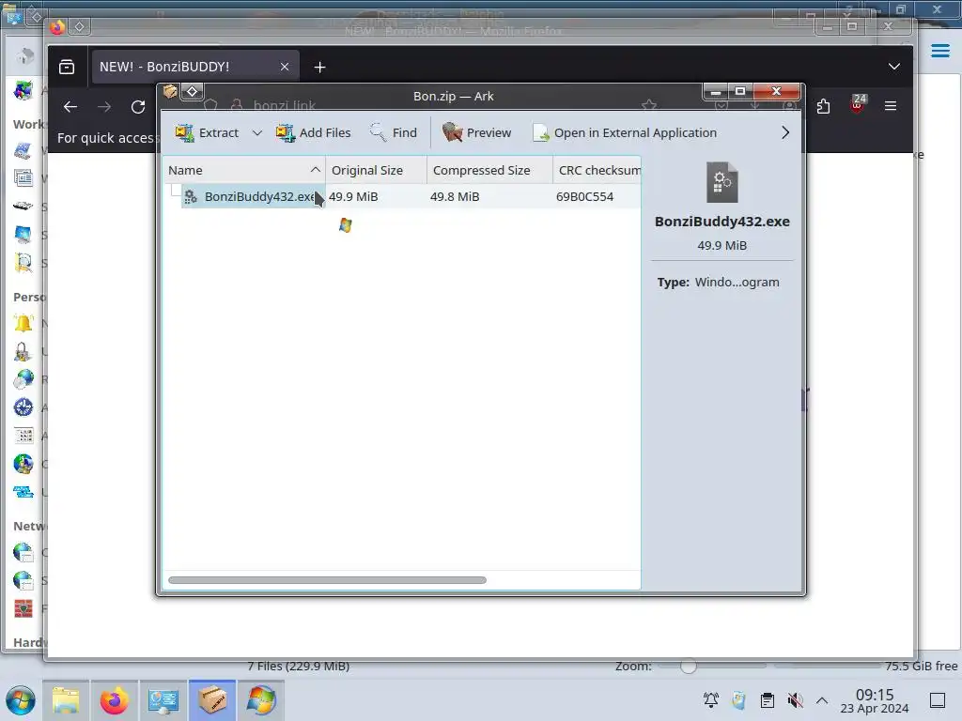The image size is (962, 721).
Task: Click Preview in the Ark toolbar
Action: (476, 133)
